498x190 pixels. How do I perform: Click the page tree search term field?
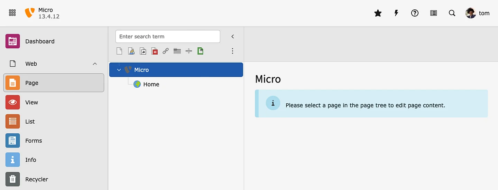(x=168, y=37)
